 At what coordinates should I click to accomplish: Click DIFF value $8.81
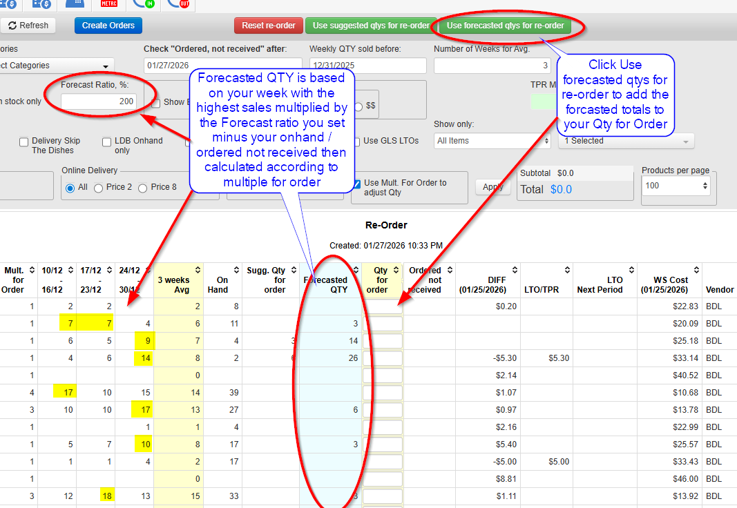click(506, 479)
